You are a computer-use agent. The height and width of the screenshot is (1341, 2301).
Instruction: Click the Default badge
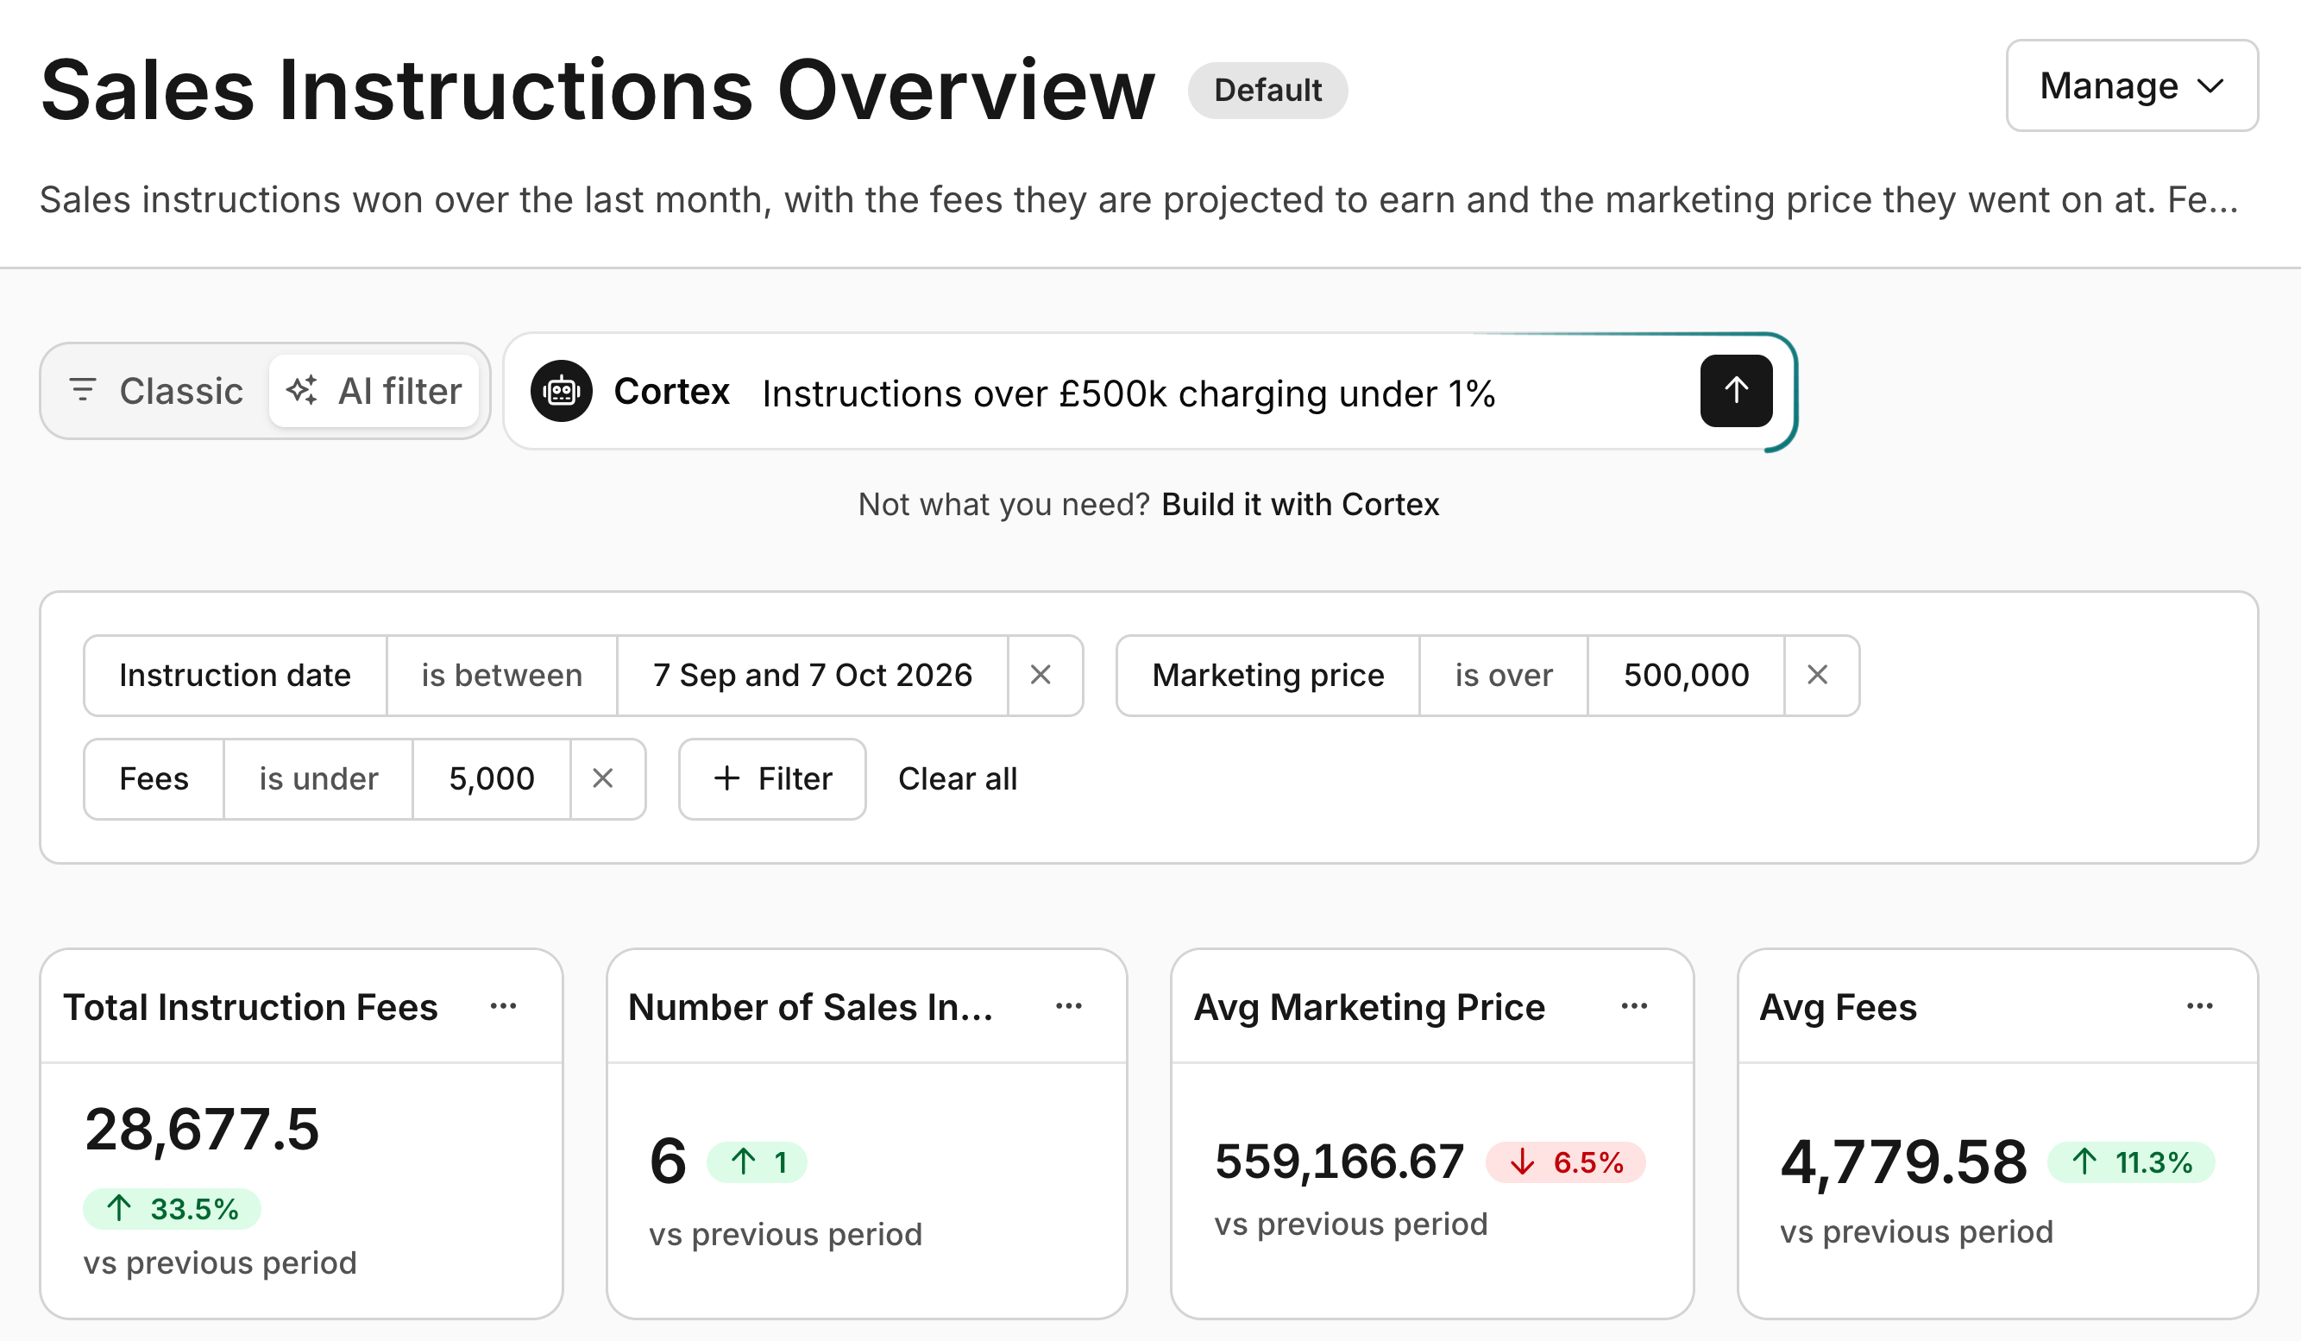[x=1267, y=90]
